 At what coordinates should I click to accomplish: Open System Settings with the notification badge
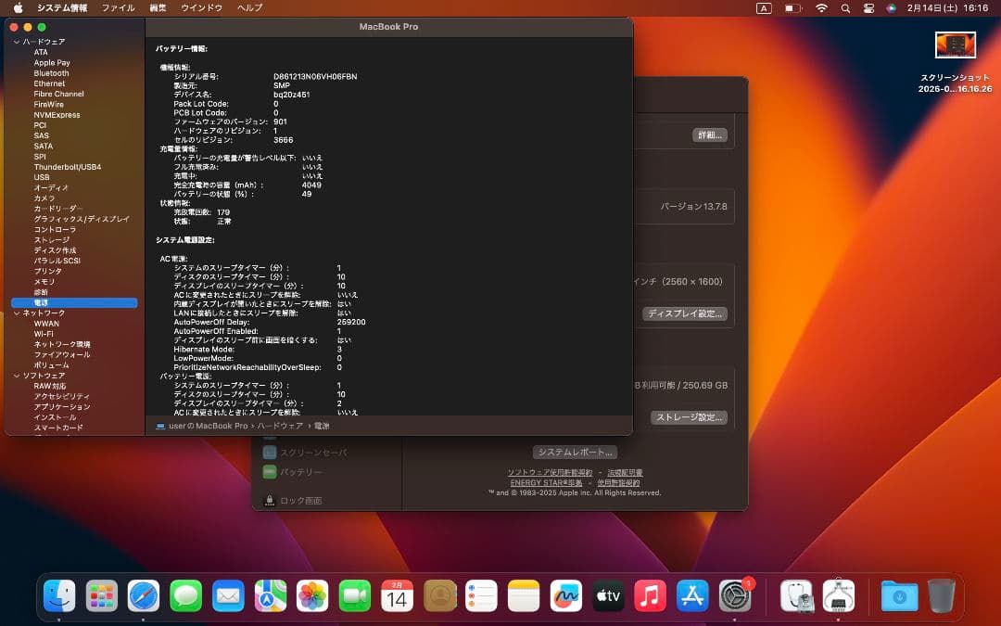pyautogui.click(x=735, y=596)
